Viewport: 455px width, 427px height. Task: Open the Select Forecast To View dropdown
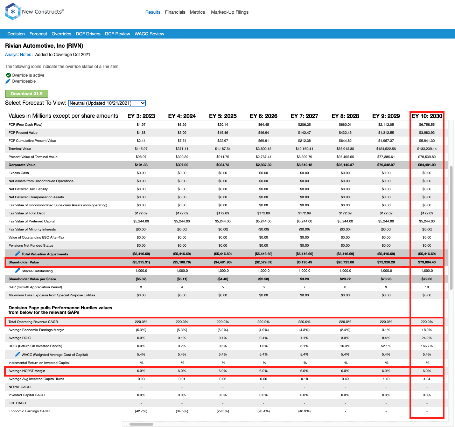(x=107, y=103)
